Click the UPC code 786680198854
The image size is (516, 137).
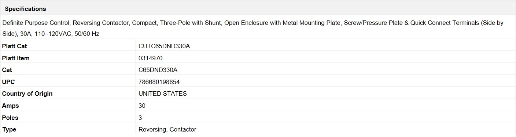159,82
